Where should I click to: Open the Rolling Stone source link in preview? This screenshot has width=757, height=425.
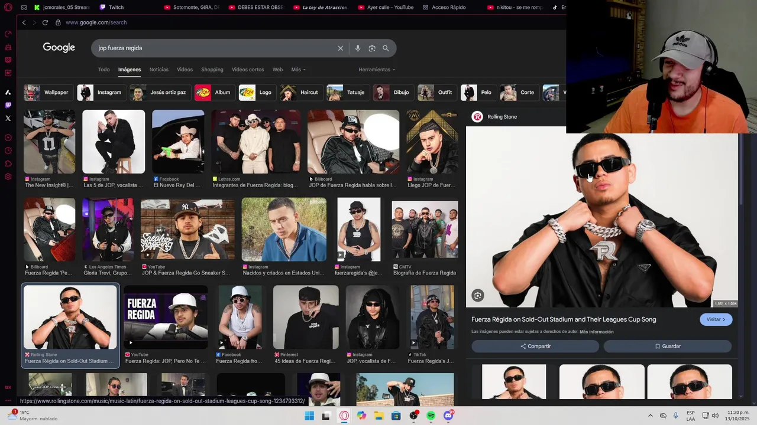(494, 117)
